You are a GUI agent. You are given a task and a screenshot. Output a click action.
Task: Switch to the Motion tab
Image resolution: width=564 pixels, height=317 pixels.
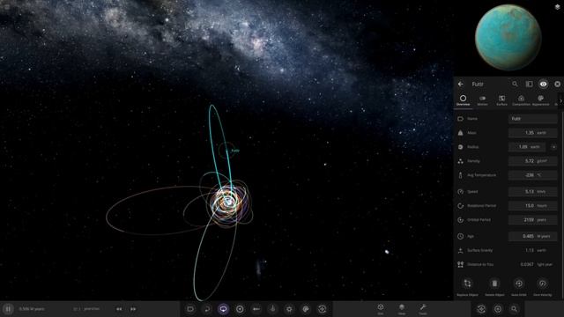tap(482, 100)
